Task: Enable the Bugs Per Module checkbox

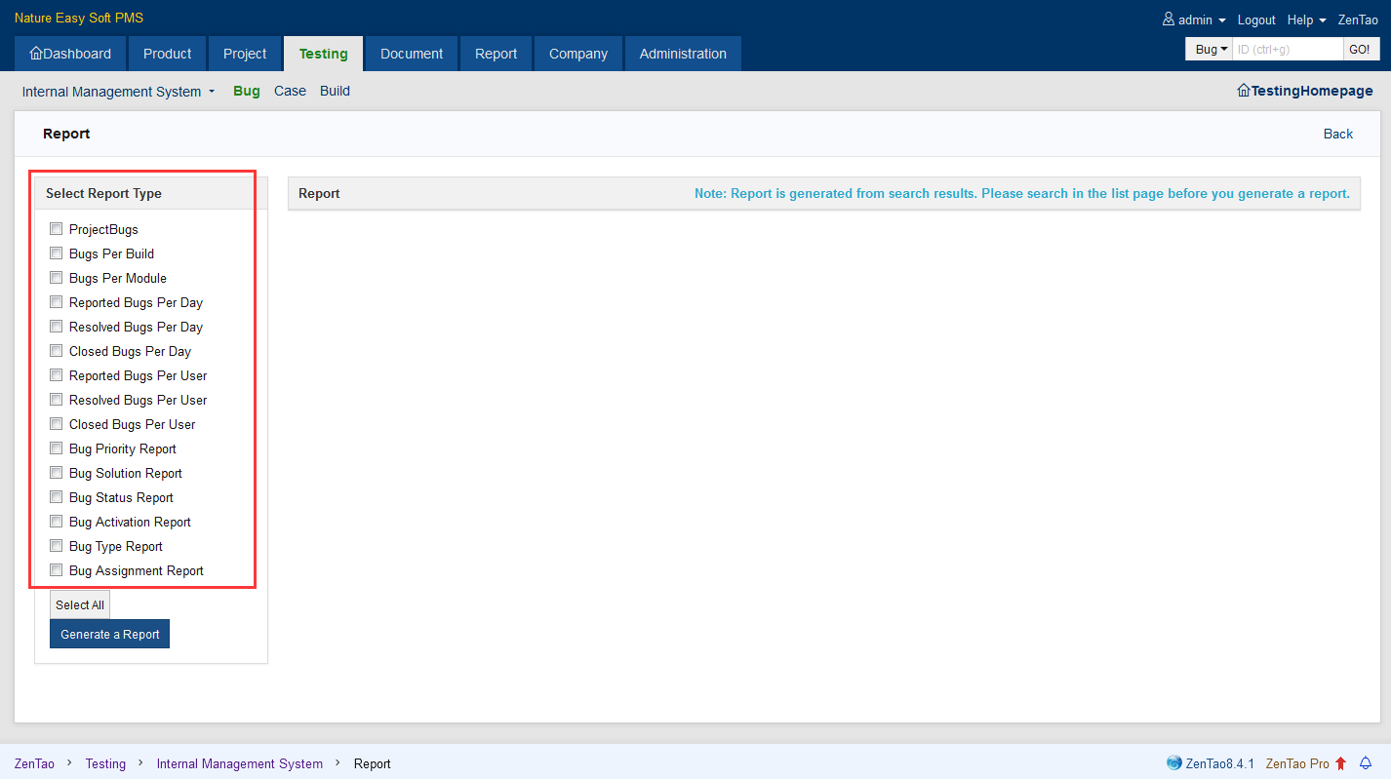Action: click(57, 278)
